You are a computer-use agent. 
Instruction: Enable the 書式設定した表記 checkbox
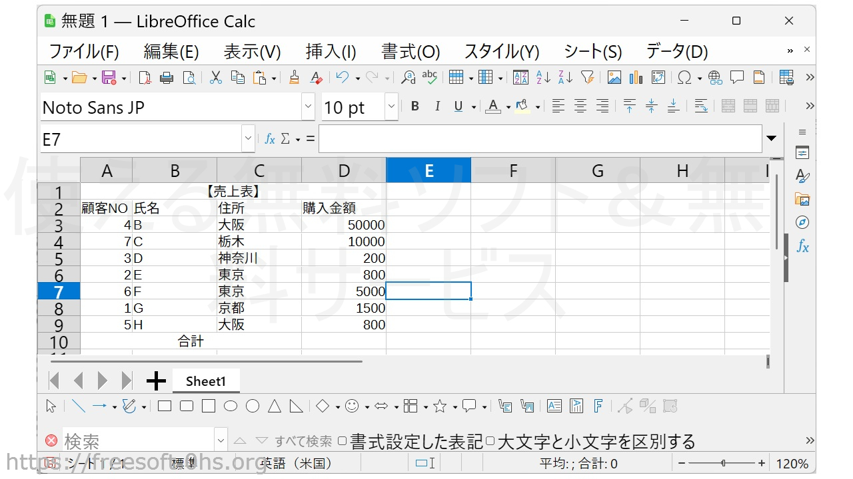[x=343, y=441]
